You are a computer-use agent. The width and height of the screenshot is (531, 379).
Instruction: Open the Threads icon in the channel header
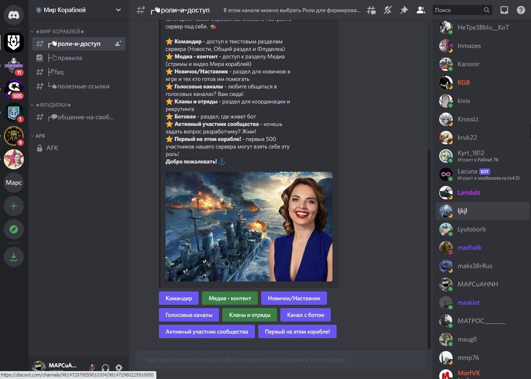pos(371,10)
